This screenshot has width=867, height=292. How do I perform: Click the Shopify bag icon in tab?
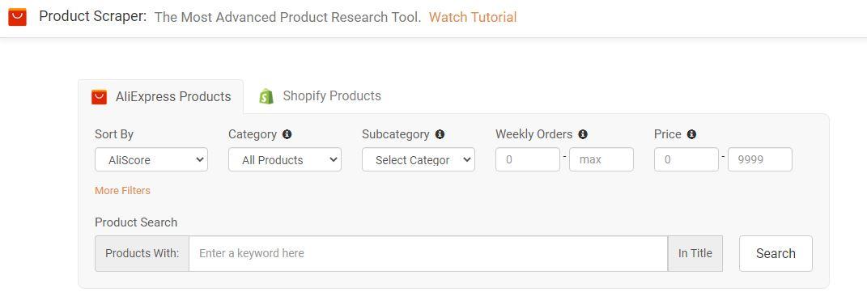tap(266, 96)
